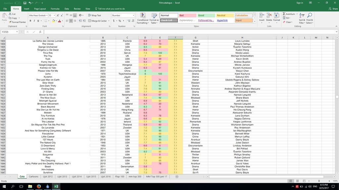
Task: Open the Page Layout ribbon tab
Action: click(x=40, y=9)
